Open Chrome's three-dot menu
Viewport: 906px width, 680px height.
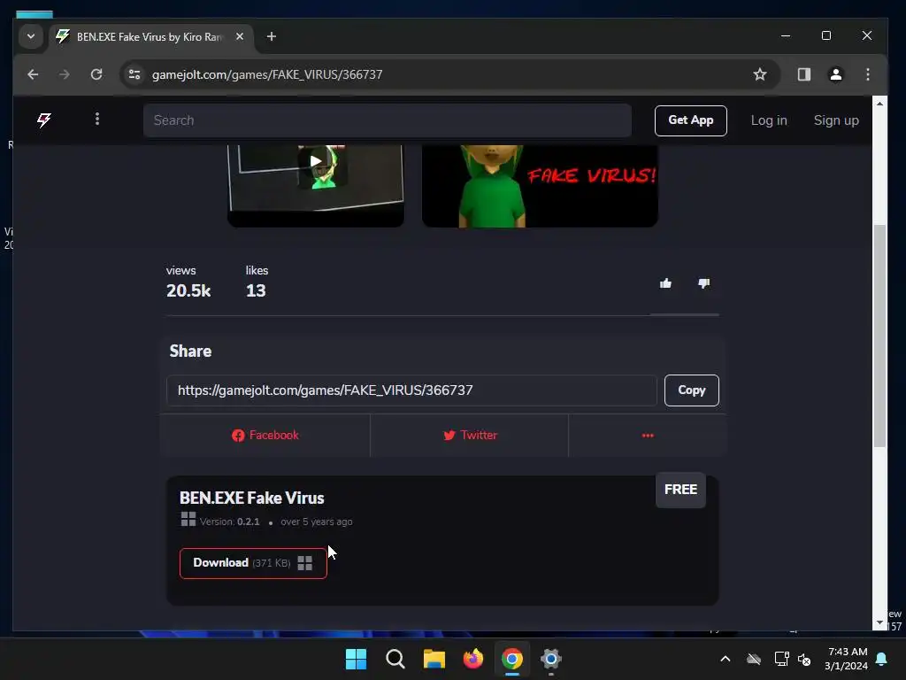[867, 74]
